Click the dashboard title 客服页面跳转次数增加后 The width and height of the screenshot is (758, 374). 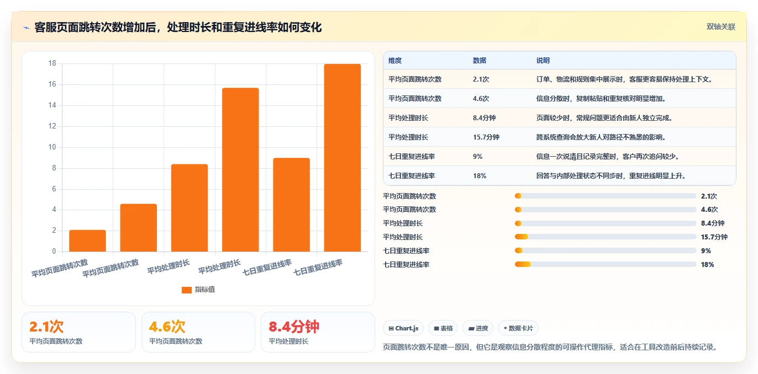pos(178,27)
